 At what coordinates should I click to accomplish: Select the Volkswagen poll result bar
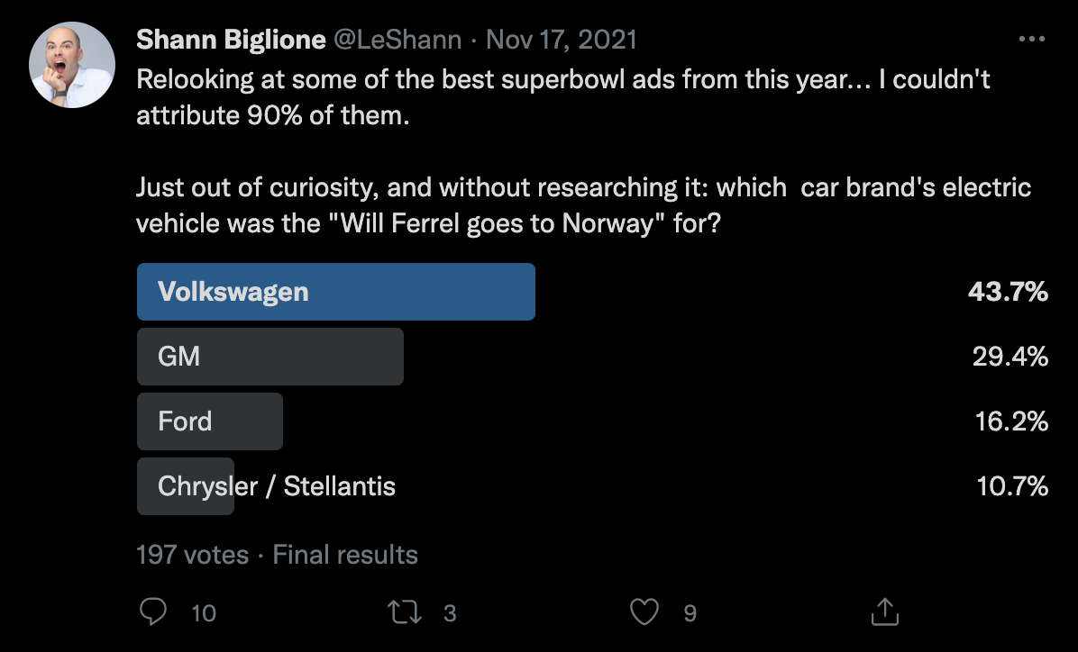tap(335, 292)
